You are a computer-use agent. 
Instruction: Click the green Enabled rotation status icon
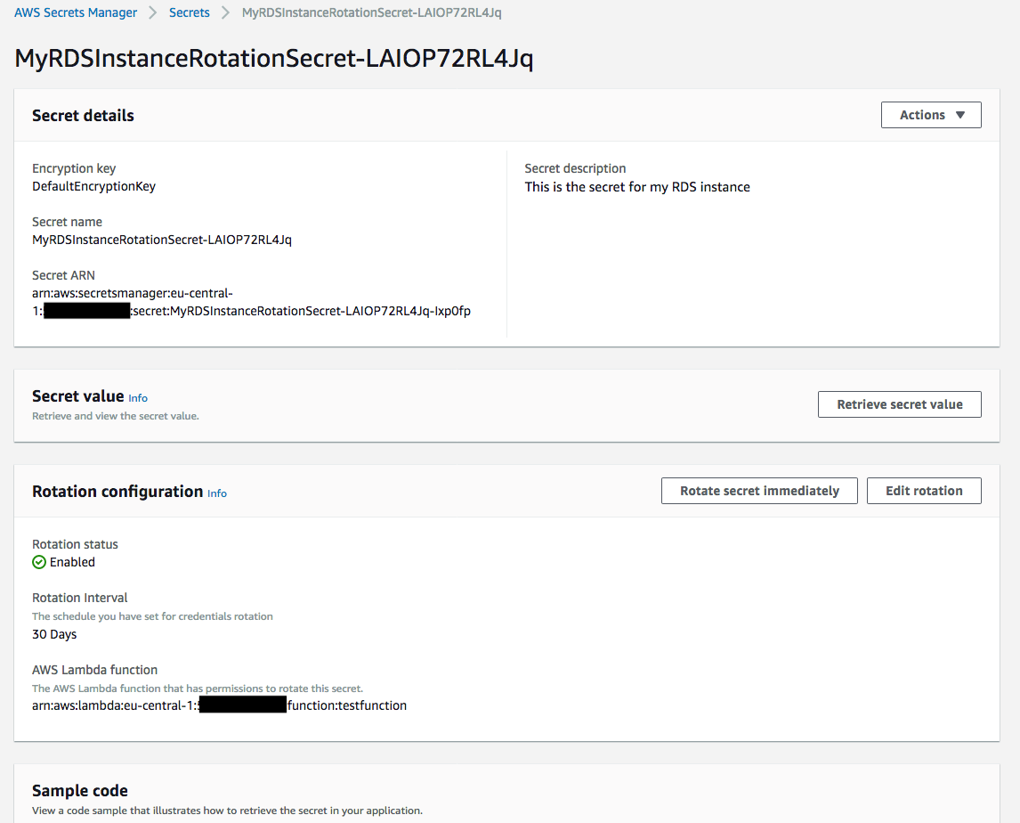(x=37, y=562)
